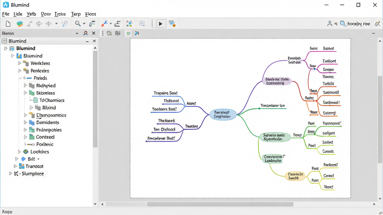The width and height of the screenshot is (383, 215).
Task: Select the Locichcs tree item
Action: (40, 152)
